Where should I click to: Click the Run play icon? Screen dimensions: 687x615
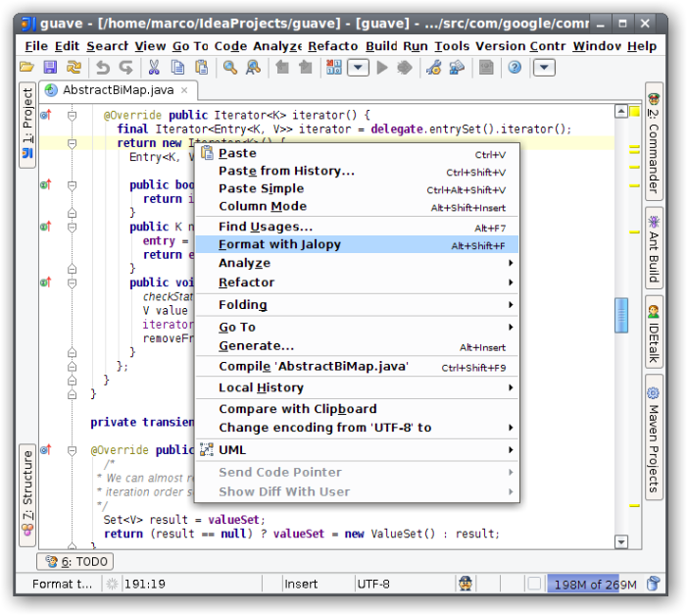click(x=382, y=68)
